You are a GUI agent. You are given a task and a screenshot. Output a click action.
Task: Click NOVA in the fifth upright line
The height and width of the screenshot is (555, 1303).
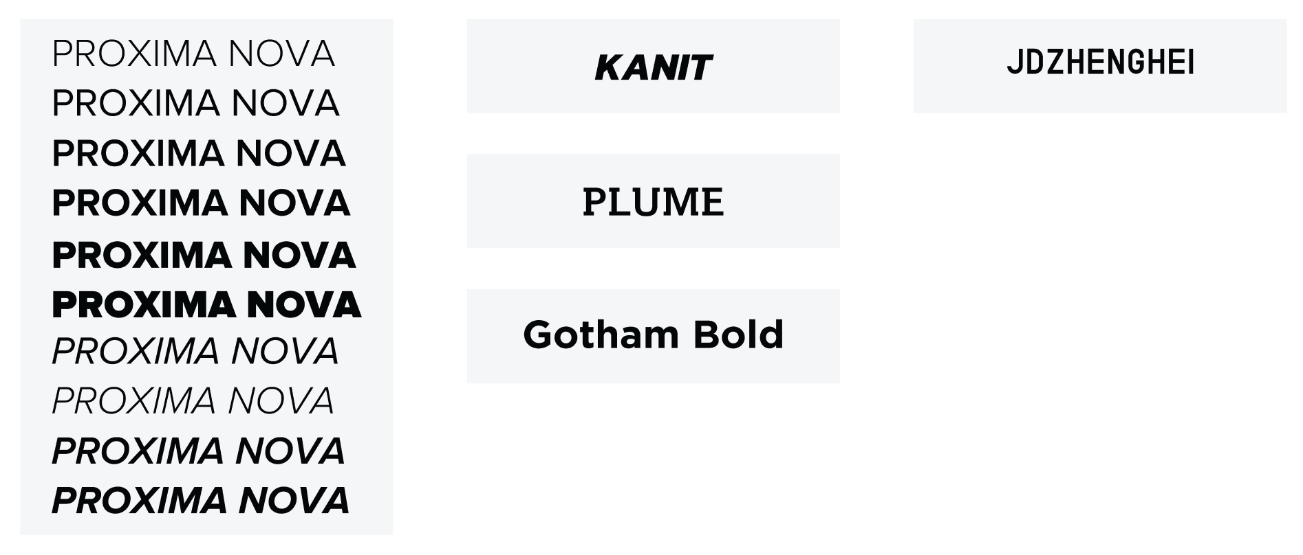coord(299,256)
